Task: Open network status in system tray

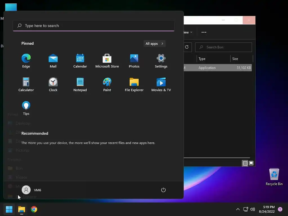Action: point(246,209)
